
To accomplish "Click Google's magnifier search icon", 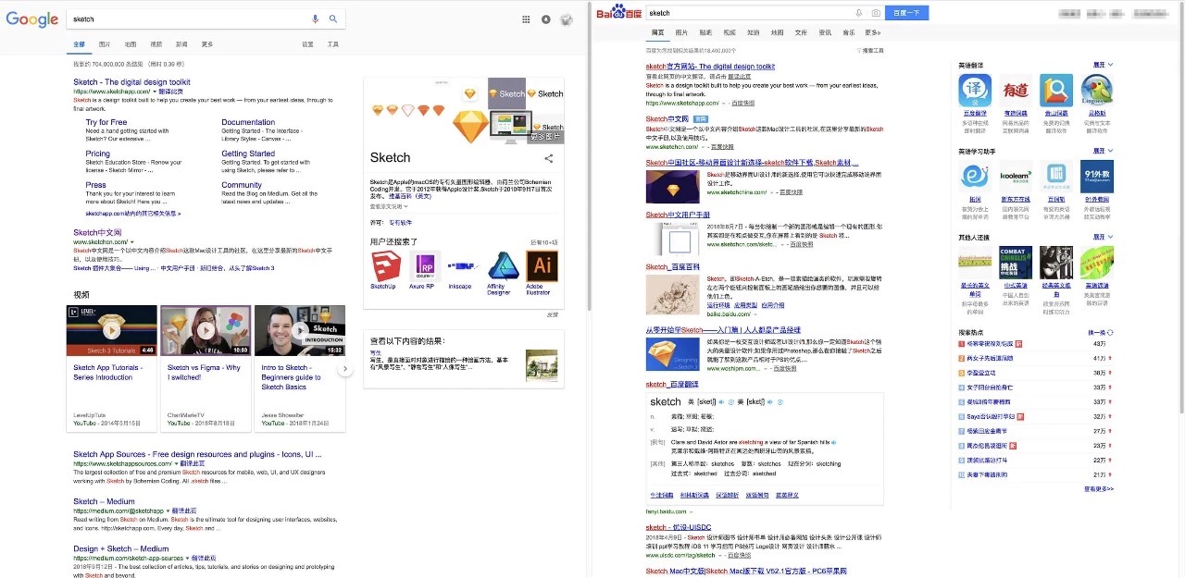I will click(333, 18).
